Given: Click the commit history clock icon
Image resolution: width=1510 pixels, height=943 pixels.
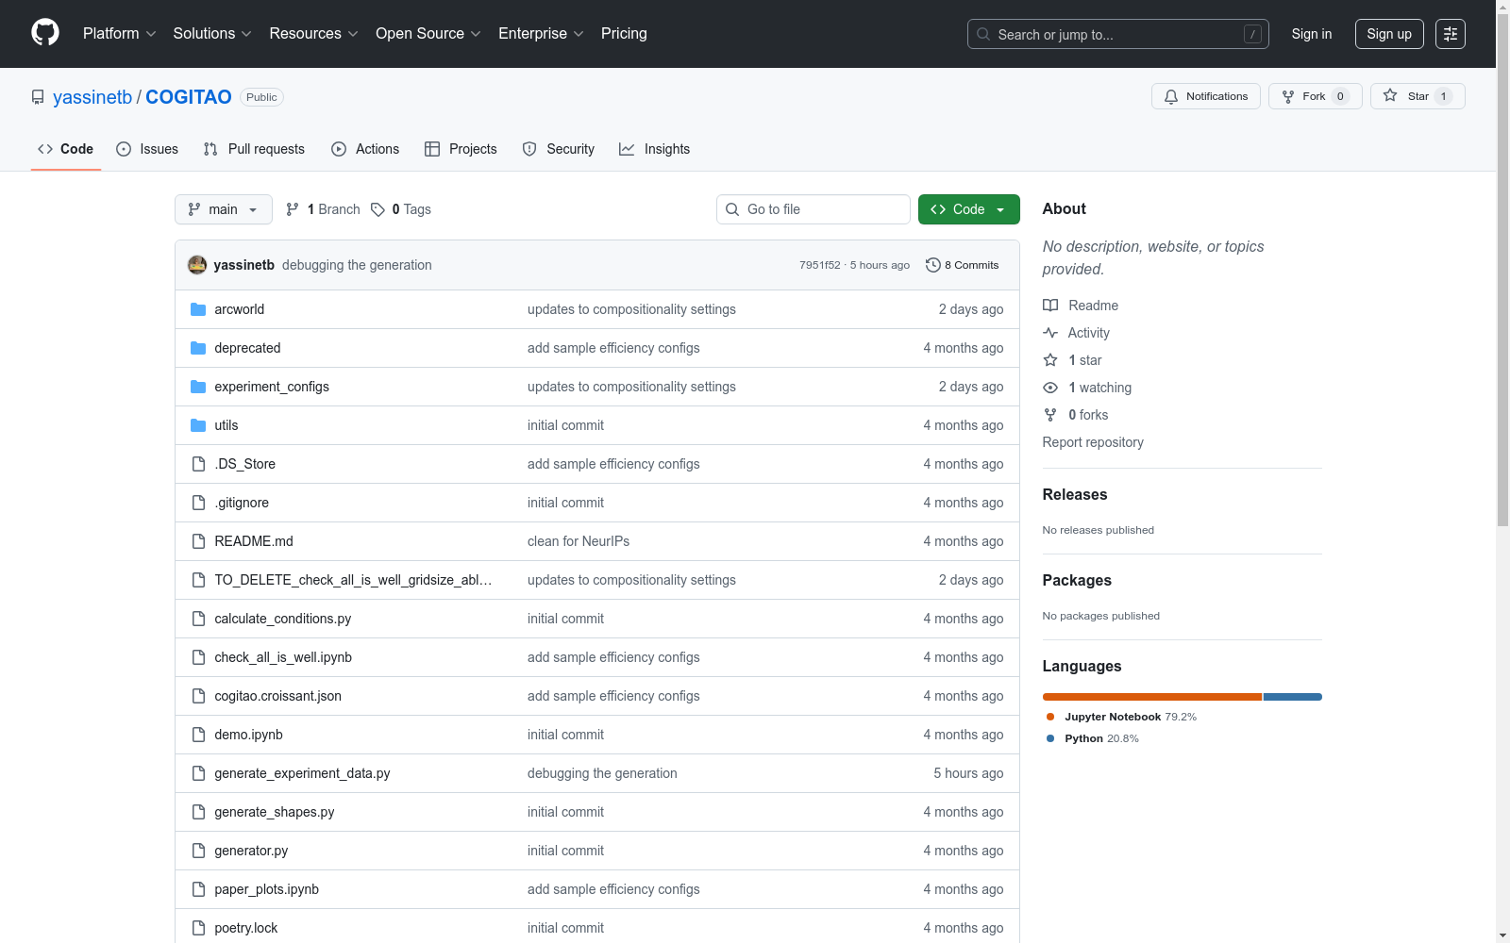Looking at the screenshot, I should pos(933,265).
